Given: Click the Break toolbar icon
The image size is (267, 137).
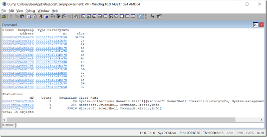Looking at the screenshot, I should [x=46, y=17].
